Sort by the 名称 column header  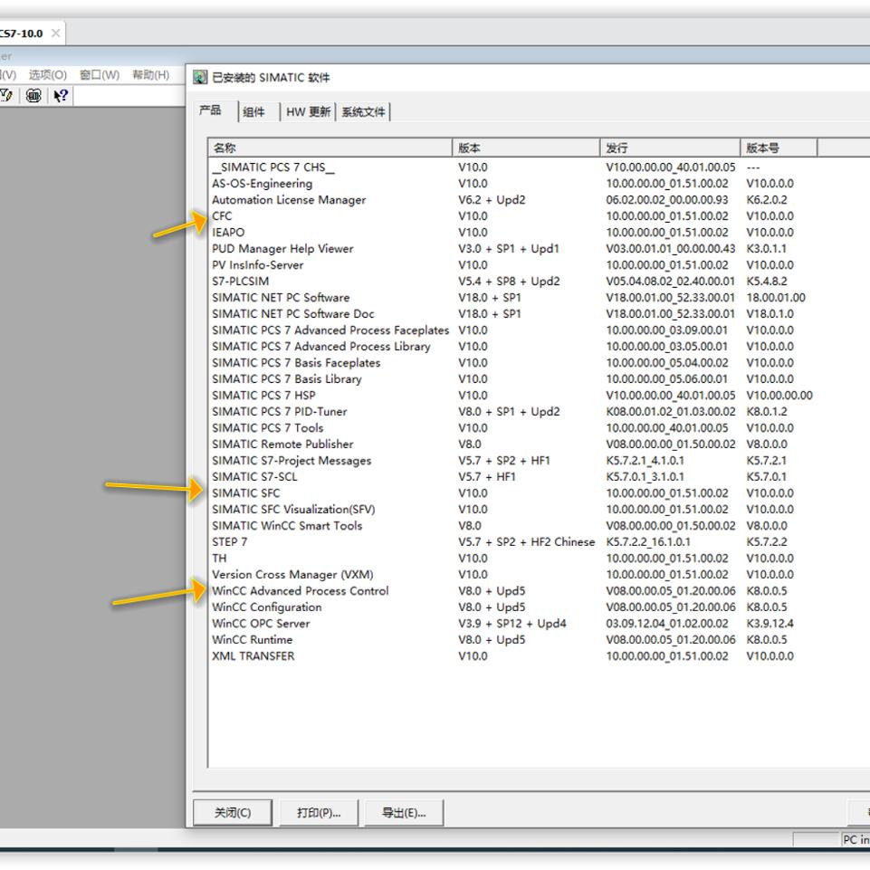click(x=330, y=148)
